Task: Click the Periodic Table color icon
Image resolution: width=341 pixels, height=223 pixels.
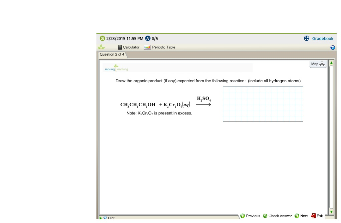Action: pos(147,47)
